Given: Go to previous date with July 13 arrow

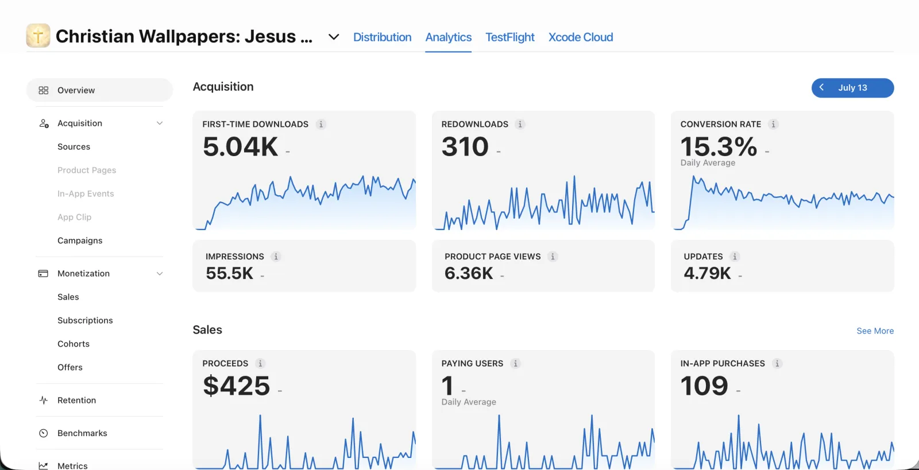Looking at the screenshot, I should click(x=822, y=88).
